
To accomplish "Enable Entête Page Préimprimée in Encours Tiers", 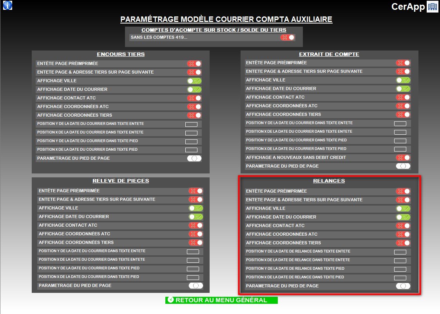I will (x=194, y=63).
